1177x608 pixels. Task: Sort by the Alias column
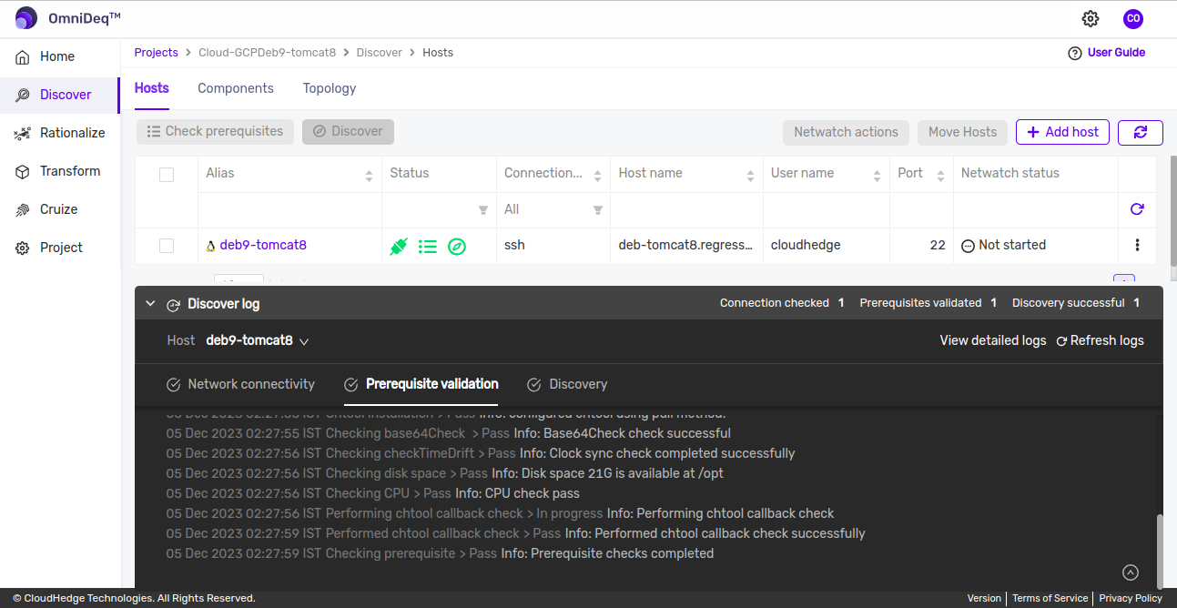(x=369, y=176)
